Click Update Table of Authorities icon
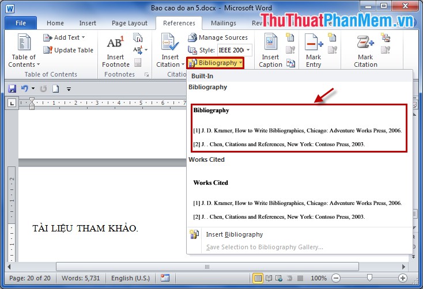 pyautogui.click(x=386, y=50)
